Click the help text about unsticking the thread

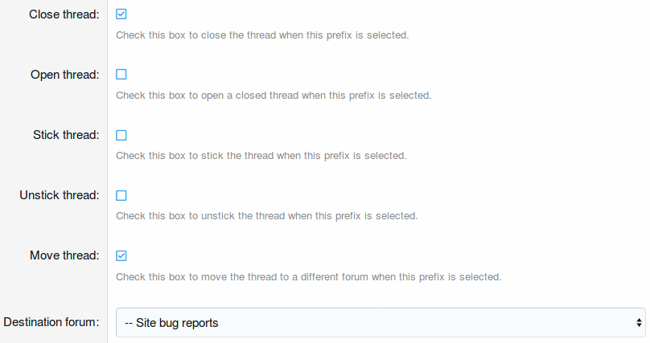pos(266,216)
